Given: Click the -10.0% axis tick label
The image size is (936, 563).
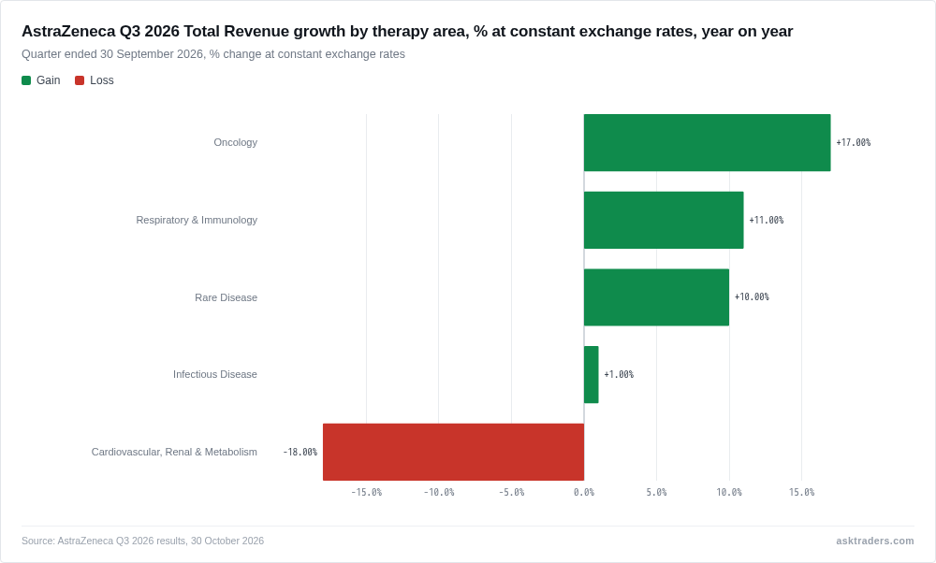Looking at the screenshot, I should pos(439,493).
